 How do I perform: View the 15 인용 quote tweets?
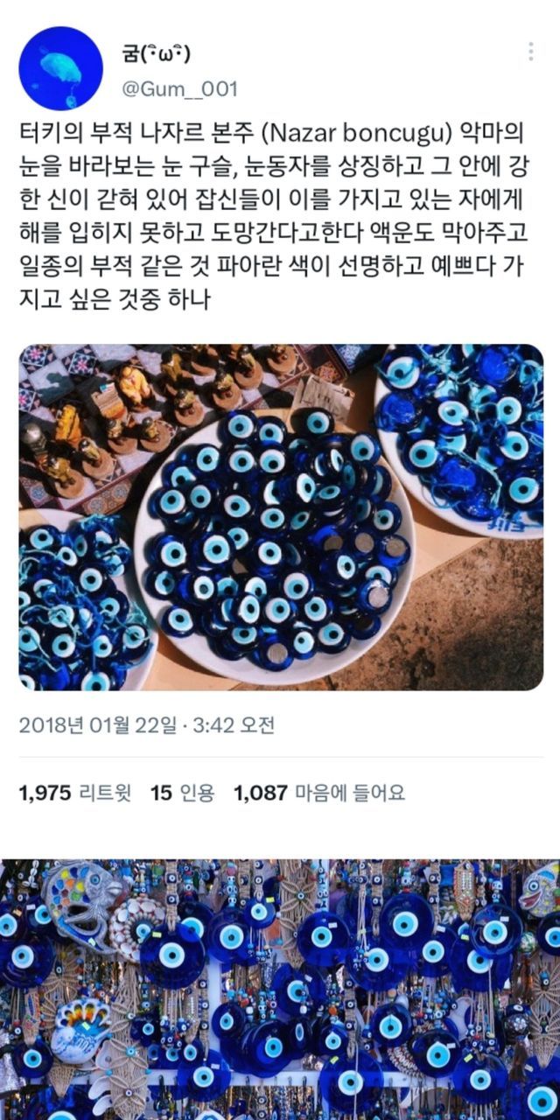(182, 794)
